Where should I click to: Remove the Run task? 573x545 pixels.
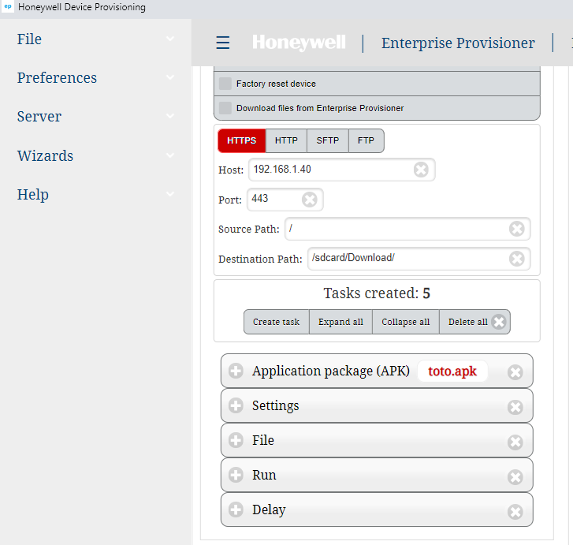pos(515,476)
